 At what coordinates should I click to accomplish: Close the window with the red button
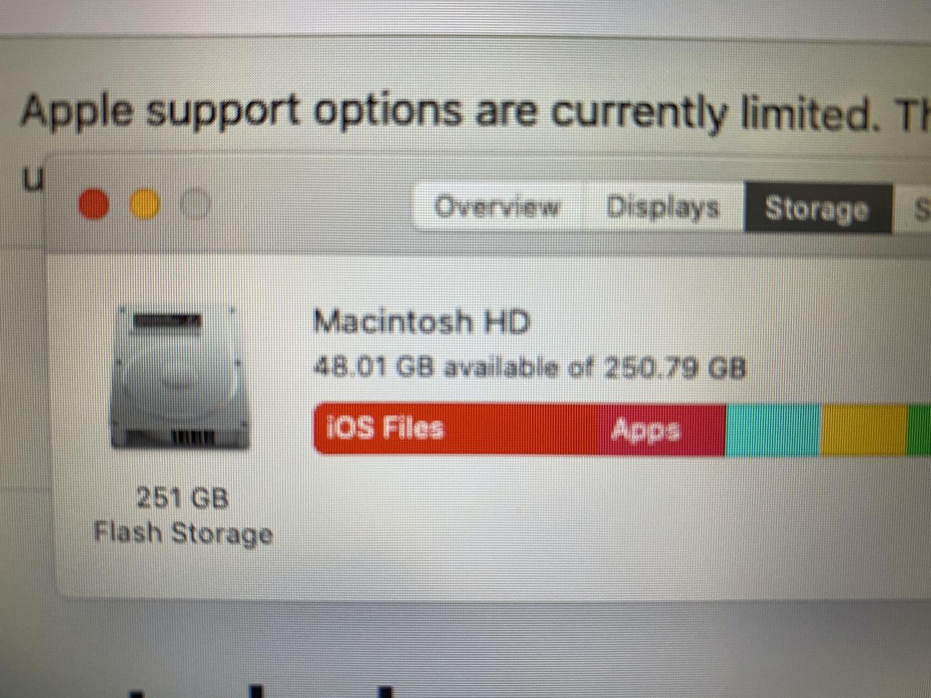[x=93, y=204]
